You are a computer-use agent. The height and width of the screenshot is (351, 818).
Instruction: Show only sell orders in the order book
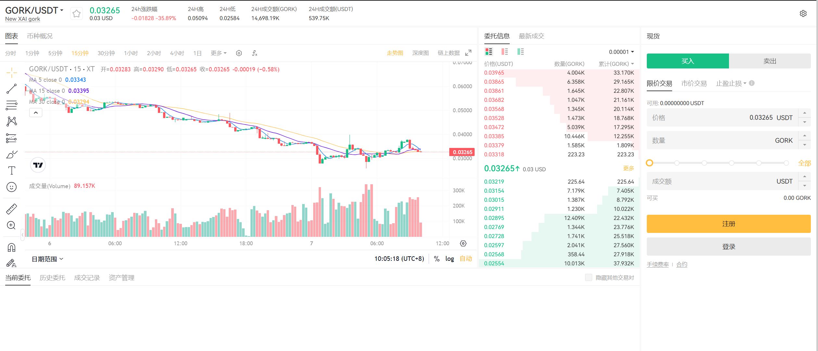pyautogui.click(x=505, y=52)
